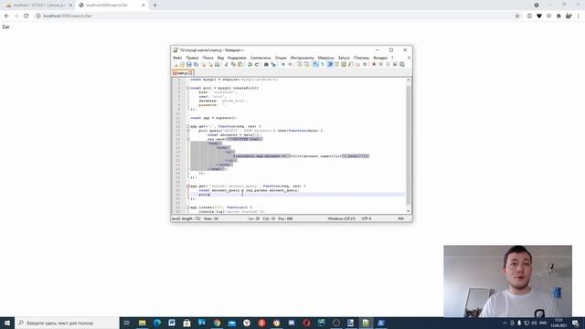
Task: Click the Zoom Out toolbar icon
Action: click(290, 64)
